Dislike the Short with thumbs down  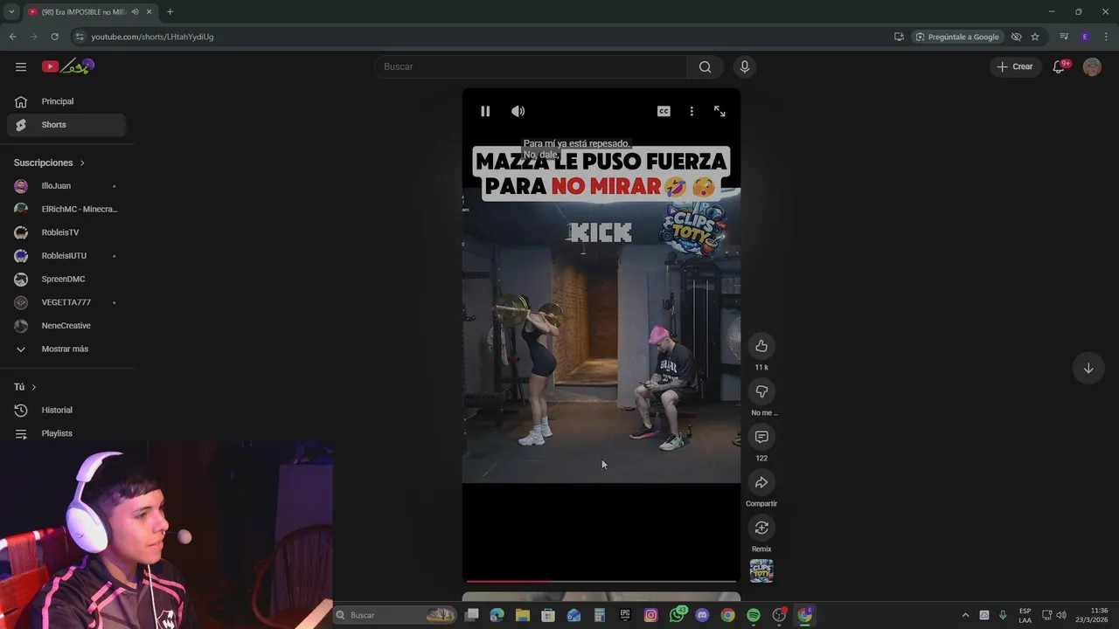click(761, 391)
